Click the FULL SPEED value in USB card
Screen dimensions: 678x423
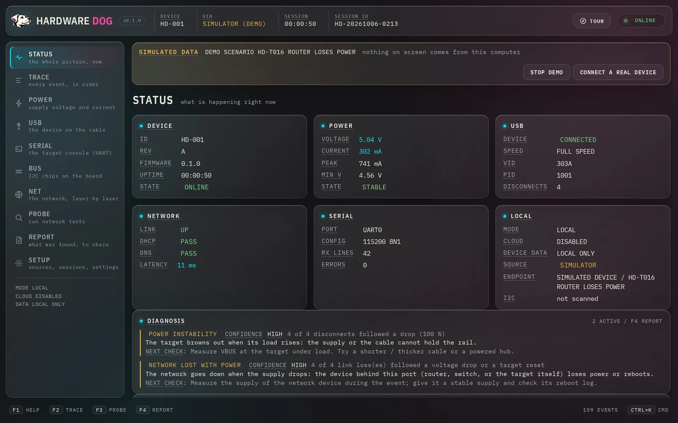[x=575, y=151]
